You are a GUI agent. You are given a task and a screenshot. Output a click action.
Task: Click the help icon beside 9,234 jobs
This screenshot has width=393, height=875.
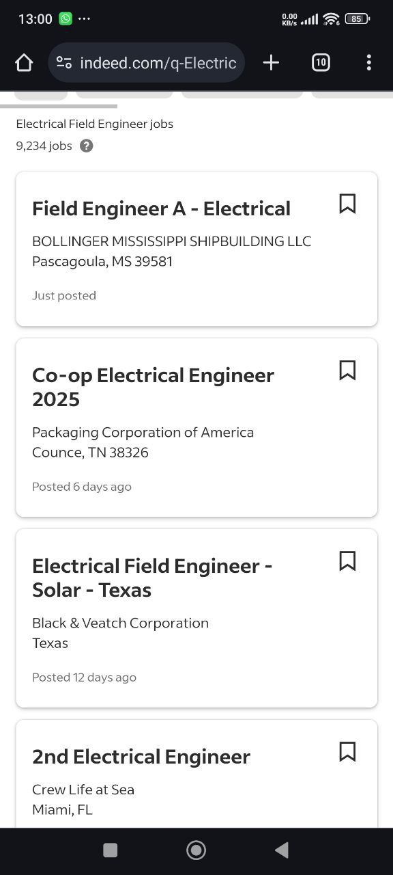click(x=86, y=146)
